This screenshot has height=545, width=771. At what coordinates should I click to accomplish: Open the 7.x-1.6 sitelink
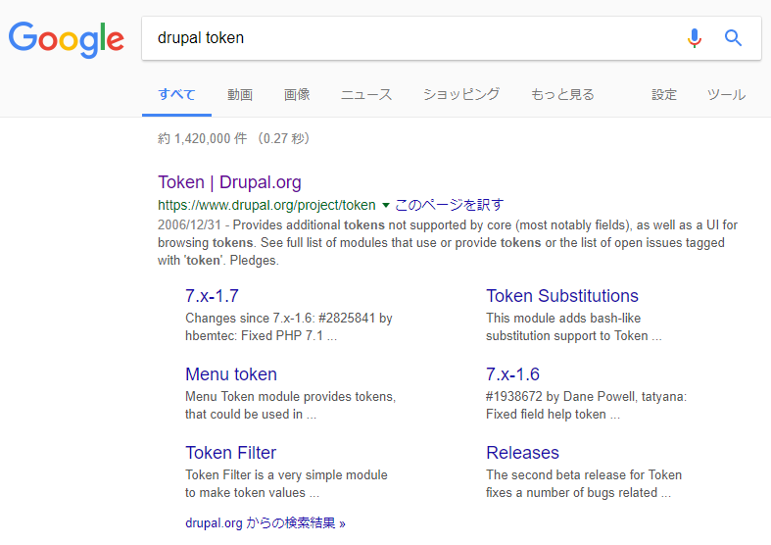click(512, 374)
